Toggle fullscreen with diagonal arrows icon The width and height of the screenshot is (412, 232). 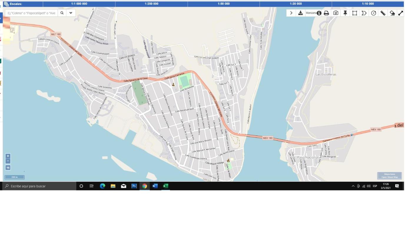click(401, 13)
